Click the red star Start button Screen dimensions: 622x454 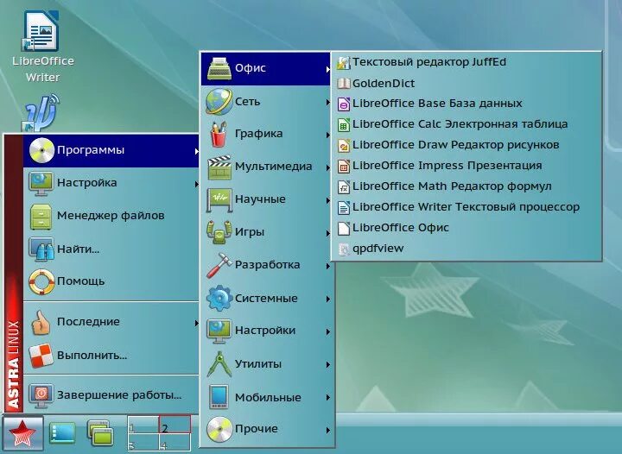pyautogui.click(x=22, y=433)
